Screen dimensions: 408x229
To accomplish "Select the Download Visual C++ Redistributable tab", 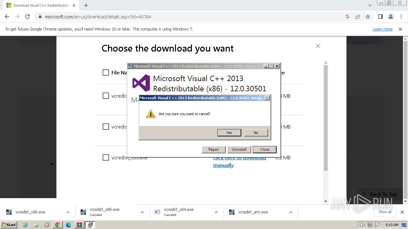I will tap(40, 5).
